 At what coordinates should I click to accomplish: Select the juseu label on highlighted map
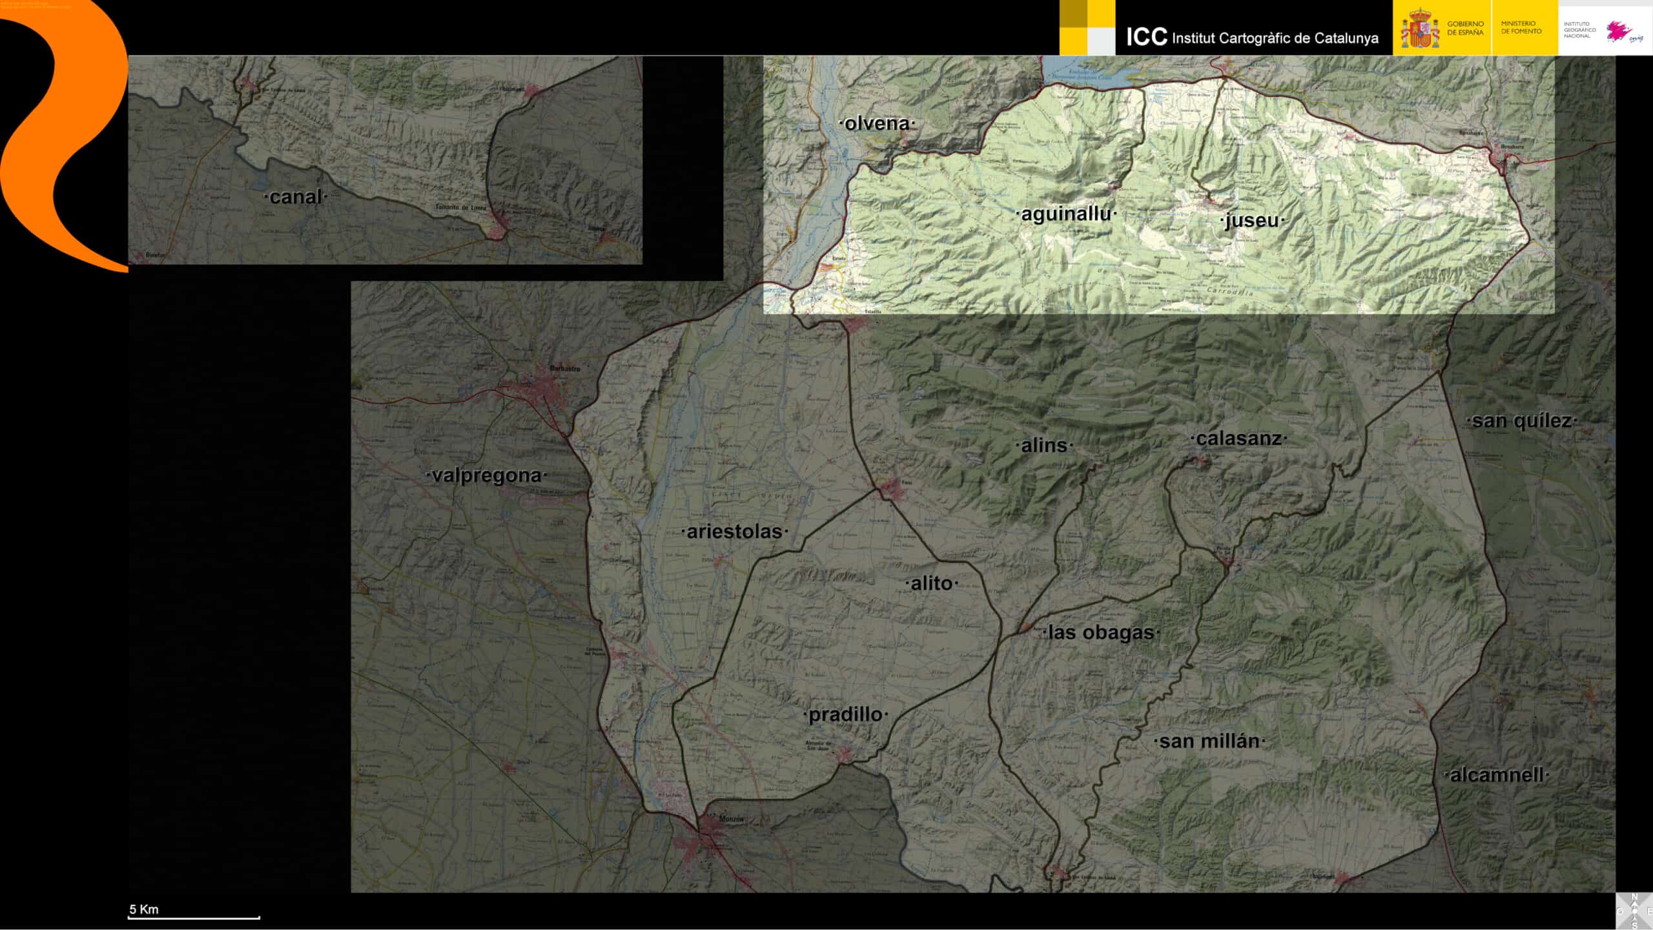point(1251,220)
